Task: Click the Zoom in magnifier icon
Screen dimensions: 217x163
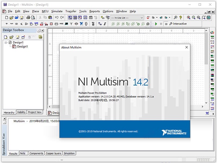Action: (188, 17)
